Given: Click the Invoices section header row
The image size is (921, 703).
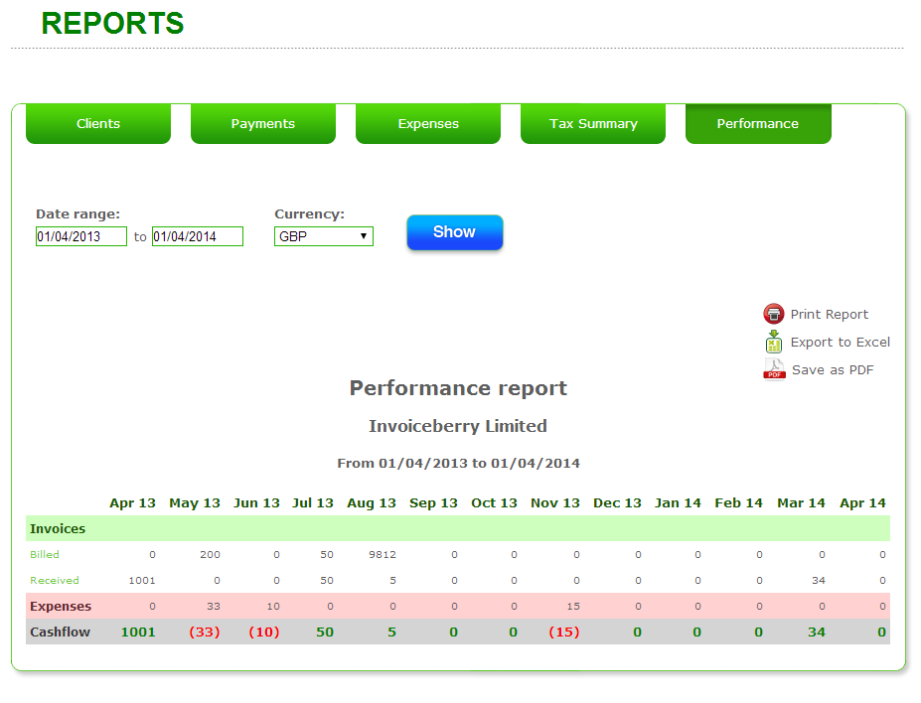Looking at the screenshot, I should click(61, 528).
